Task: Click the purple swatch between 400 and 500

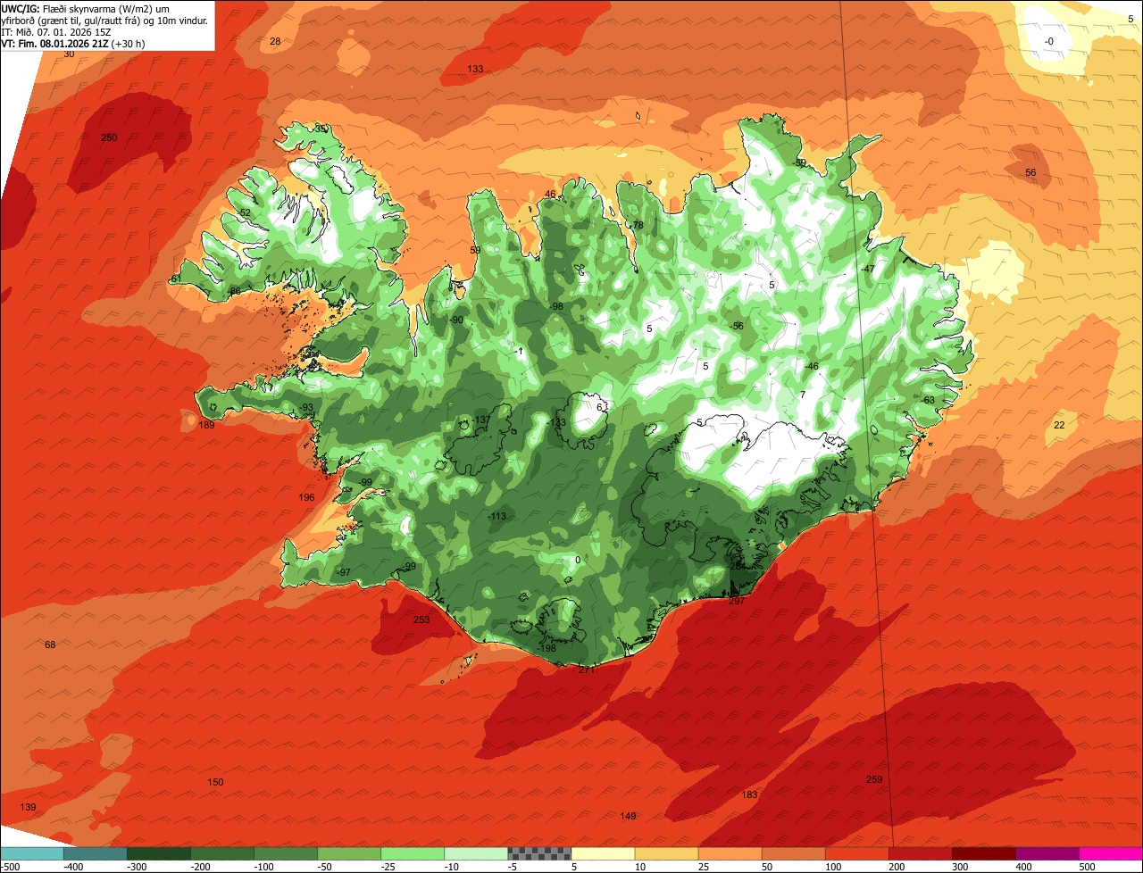Action: click(x=1046, y=853)
